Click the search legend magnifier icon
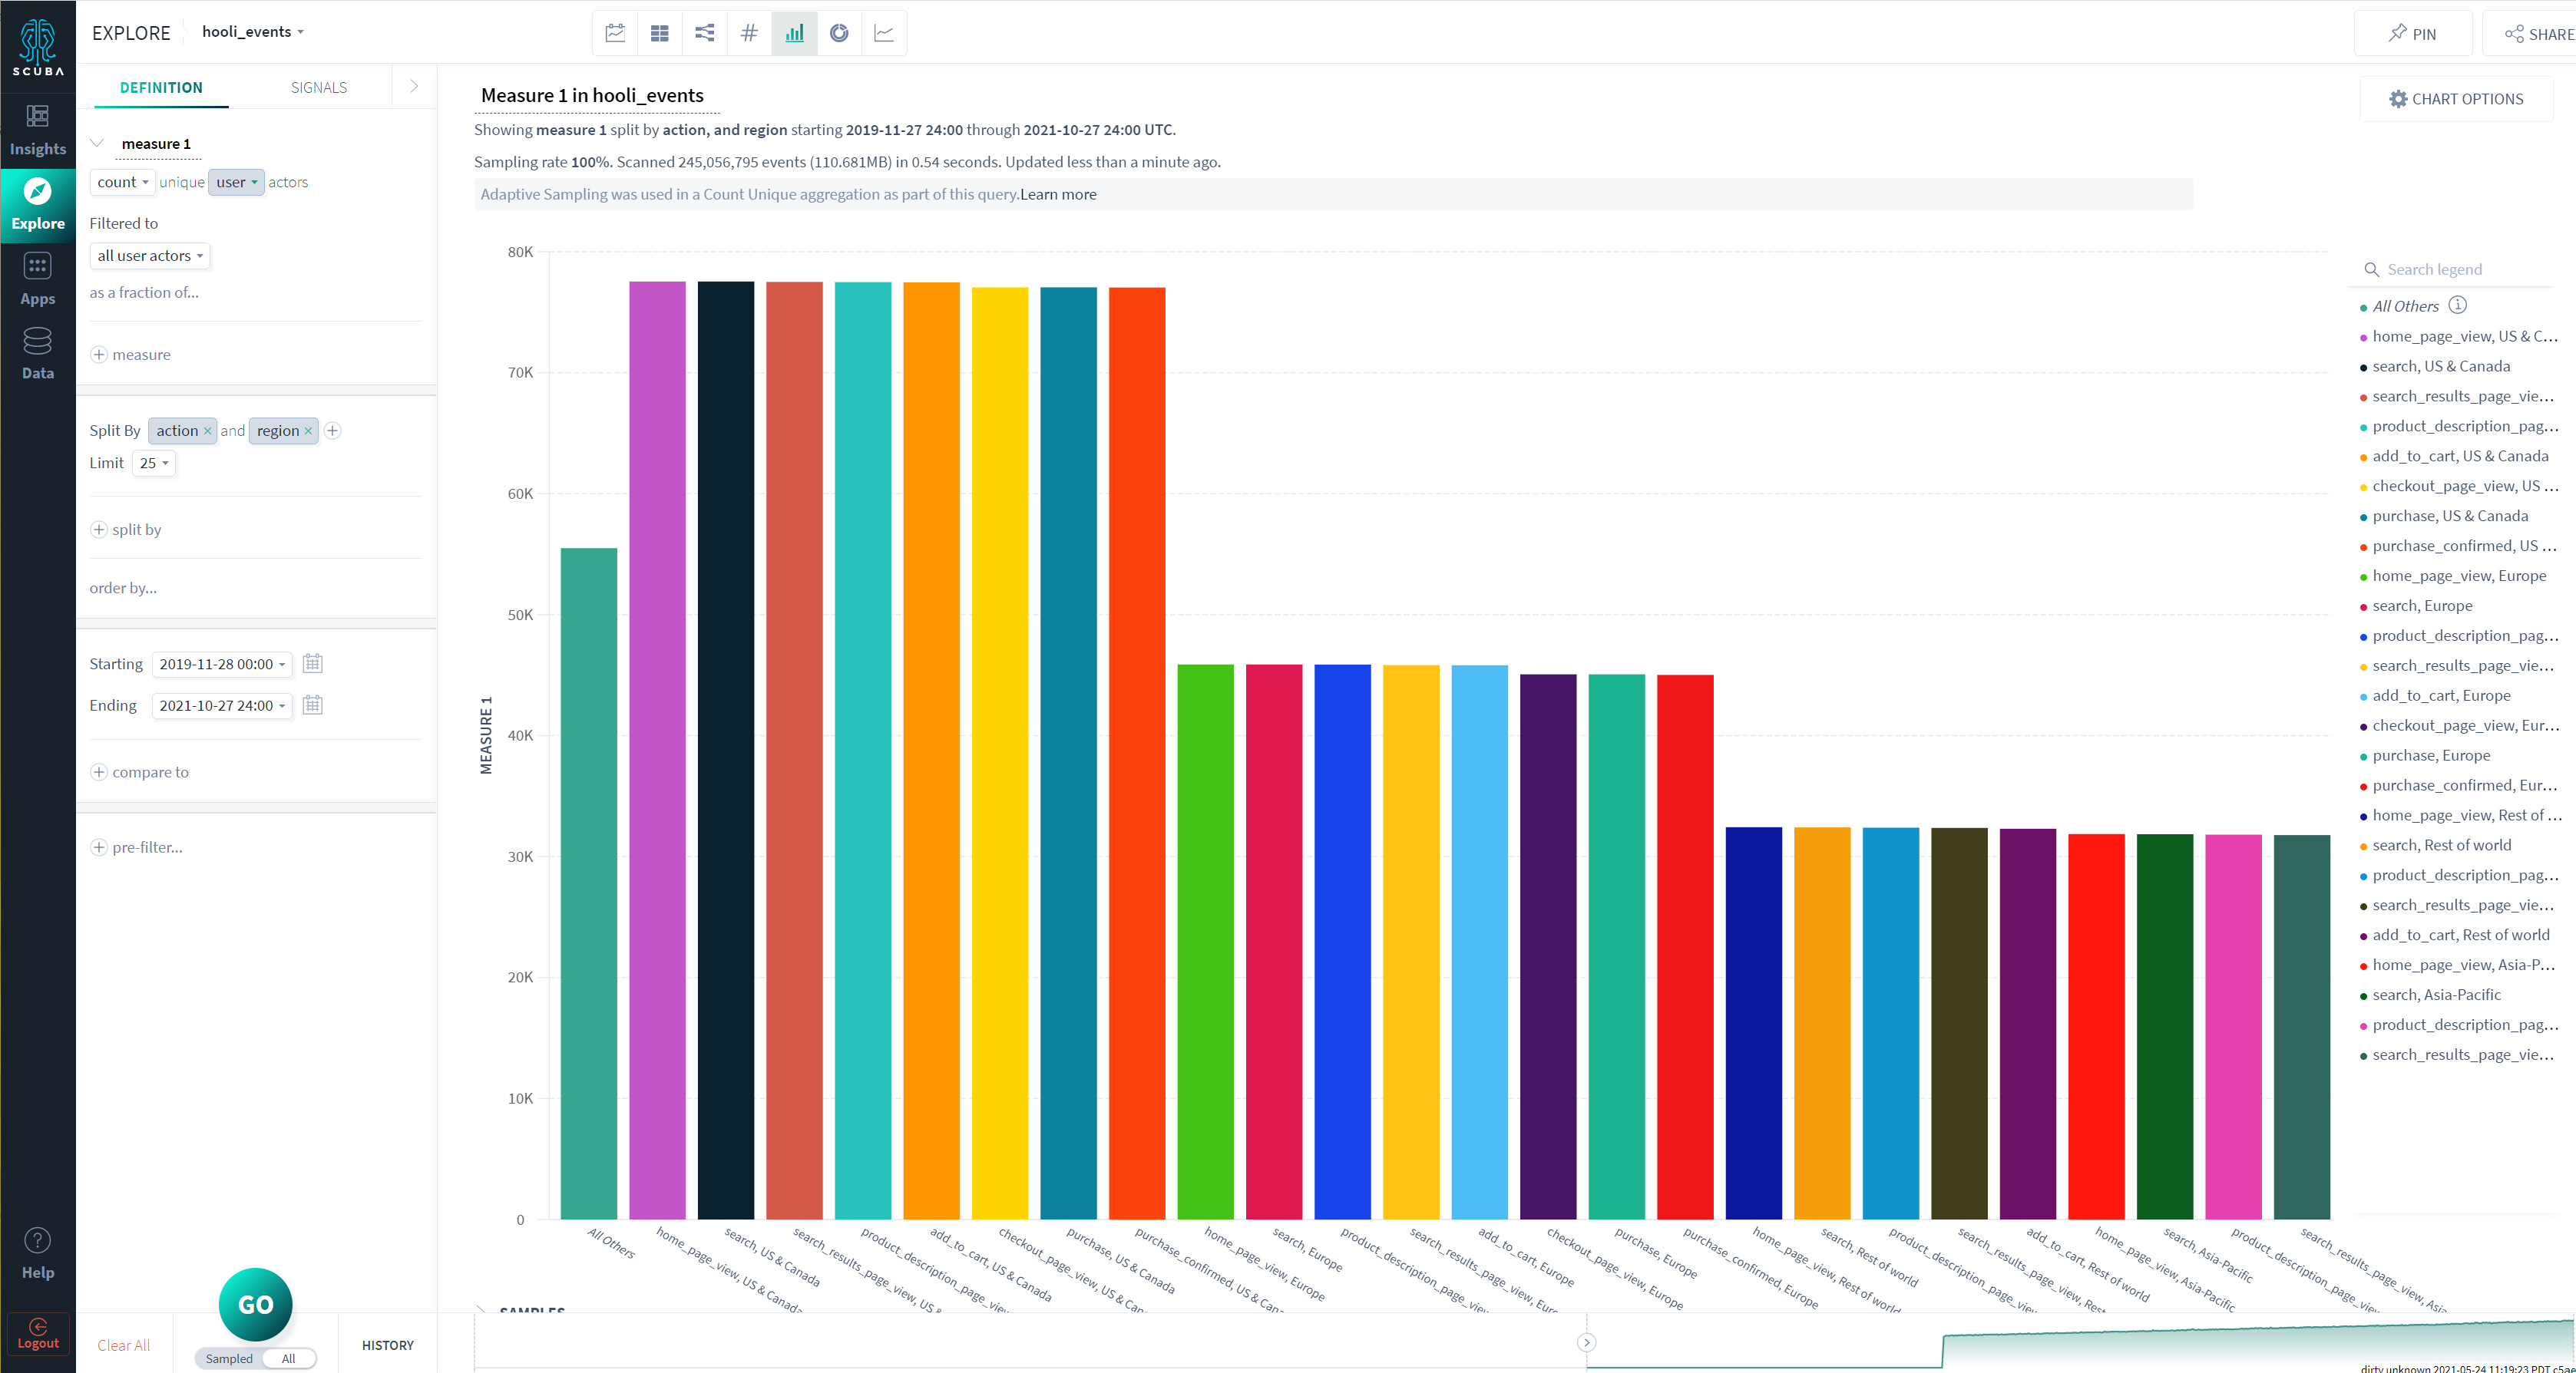 [2371, 270]
